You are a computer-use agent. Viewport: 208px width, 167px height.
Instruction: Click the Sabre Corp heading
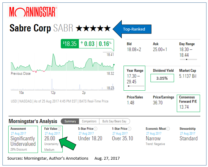[x=30, y=28]
